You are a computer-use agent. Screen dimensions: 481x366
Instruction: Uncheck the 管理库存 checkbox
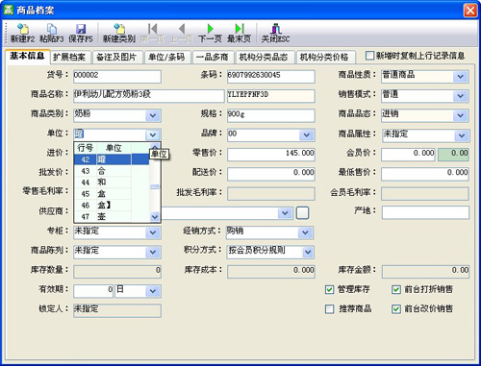coord(329,290)
